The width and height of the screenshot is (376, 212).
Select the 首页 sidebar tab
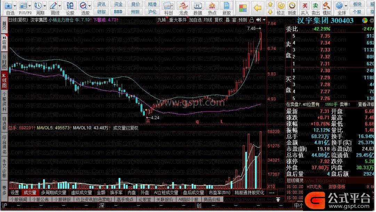click(x=4, y=26)
